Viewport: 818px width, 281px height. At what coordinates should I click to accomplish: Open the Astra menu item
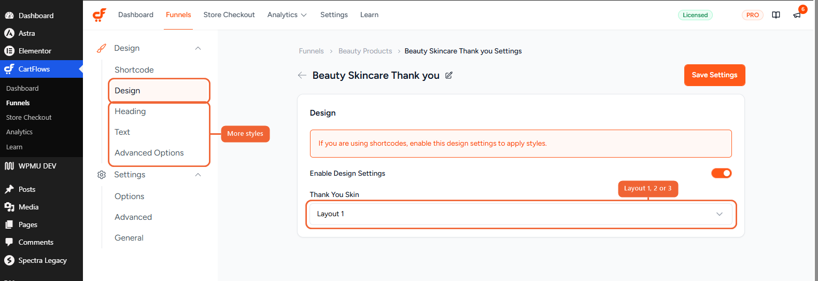point(41,33)
